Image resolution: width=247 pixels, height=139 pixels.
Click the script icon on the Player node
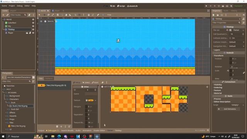coord(30,33)
